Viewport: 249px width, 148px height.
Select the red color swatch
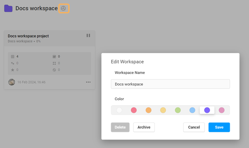tap(134, 110)
